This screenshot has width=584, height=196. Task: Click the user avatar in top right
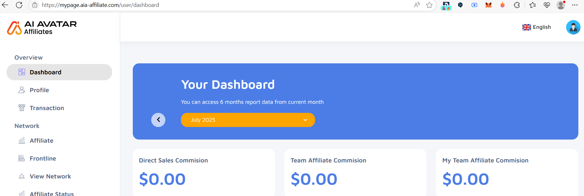pyautogui.click(x=573, y=27)
